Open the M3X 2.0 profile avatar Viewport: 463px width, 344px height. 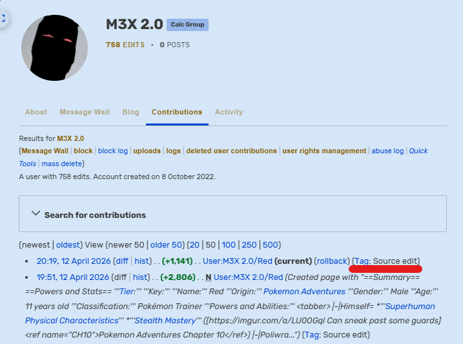pyautogui.click(x=54, y=48)
